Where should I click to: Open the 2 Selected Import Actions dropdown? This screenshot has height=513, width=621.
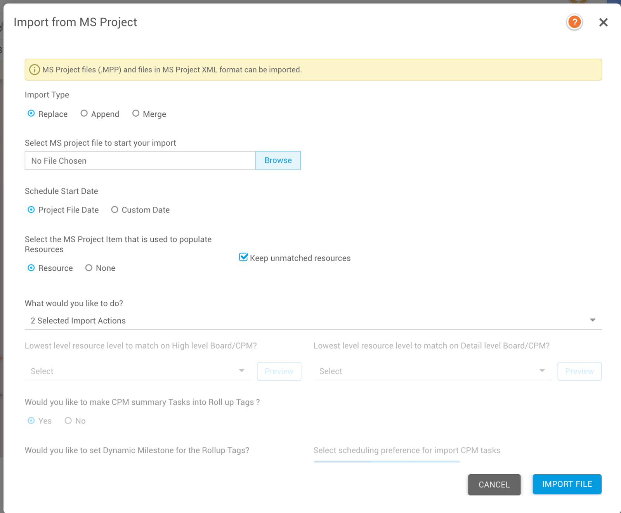(313, 321)
